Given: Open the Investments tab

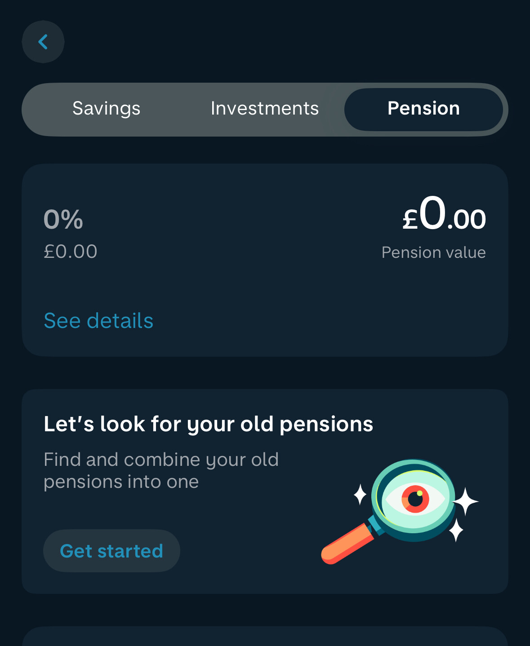Looking at the screenshot, I should coord(265,109).
